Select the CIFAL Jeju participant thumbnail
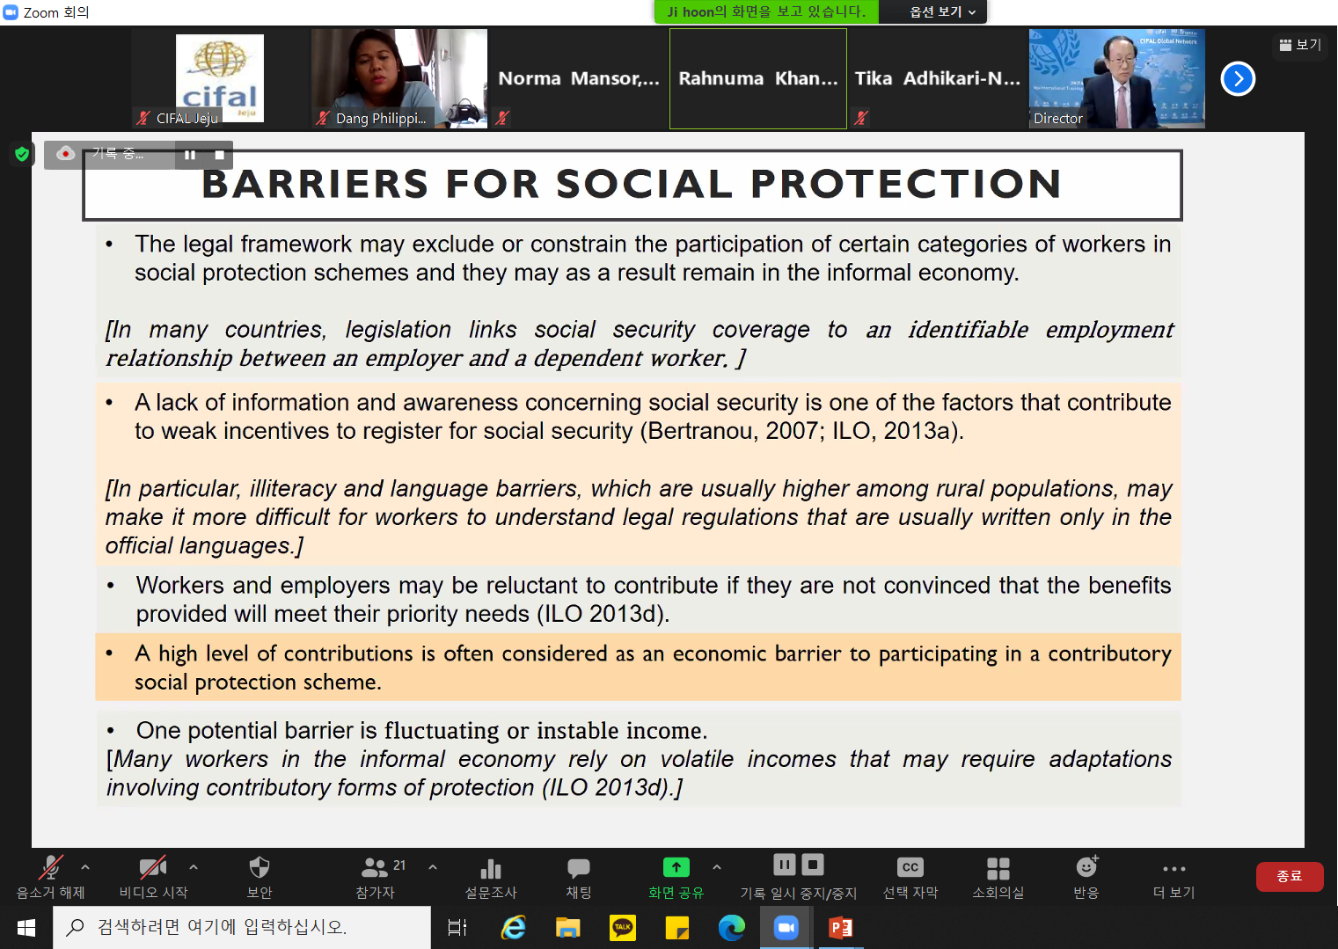 point(220,79)
